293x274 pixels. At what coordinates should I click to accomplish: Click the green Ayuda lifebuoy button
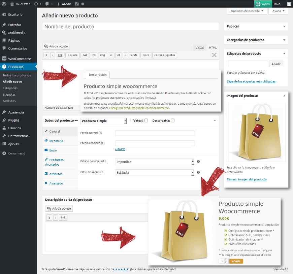263,4
